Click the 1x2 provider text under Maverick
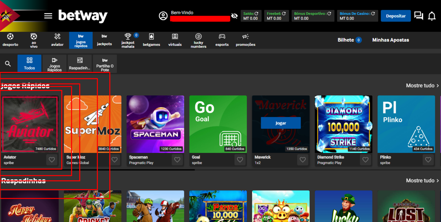 (258, 163)
